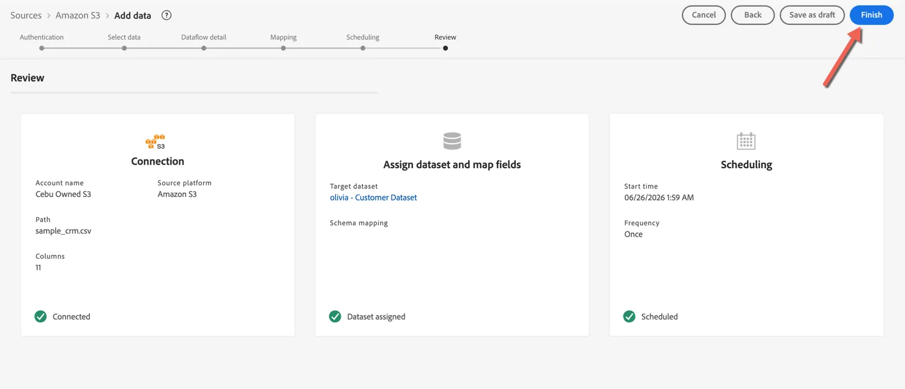Go to the Dataflow detail step
The width and height of the screenshot is (905, 389).
point(204,42)
